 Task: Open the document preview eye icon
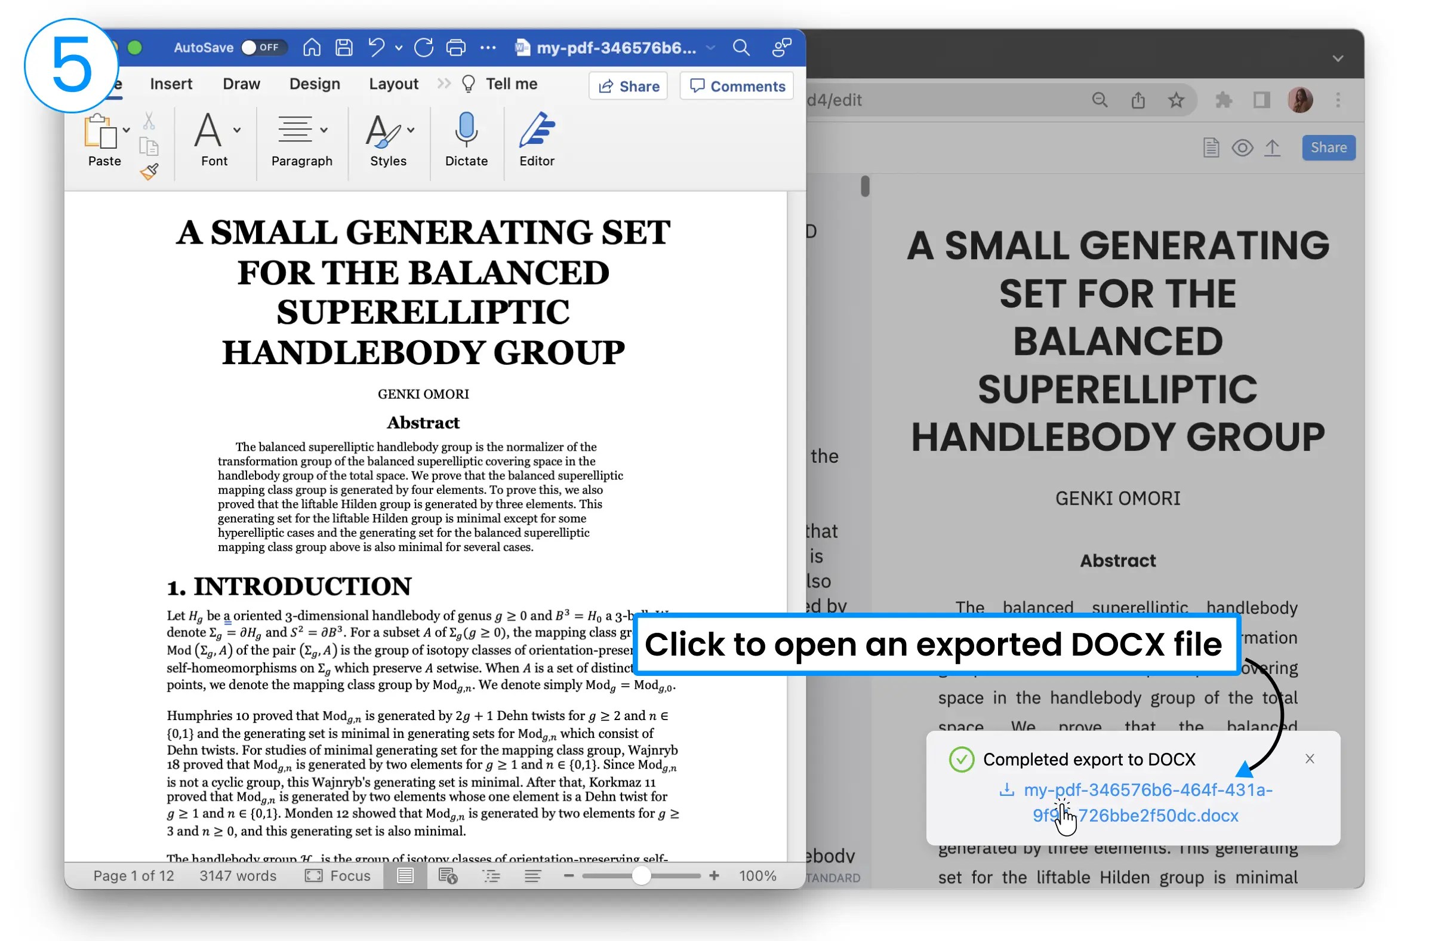click(1242, 147)
